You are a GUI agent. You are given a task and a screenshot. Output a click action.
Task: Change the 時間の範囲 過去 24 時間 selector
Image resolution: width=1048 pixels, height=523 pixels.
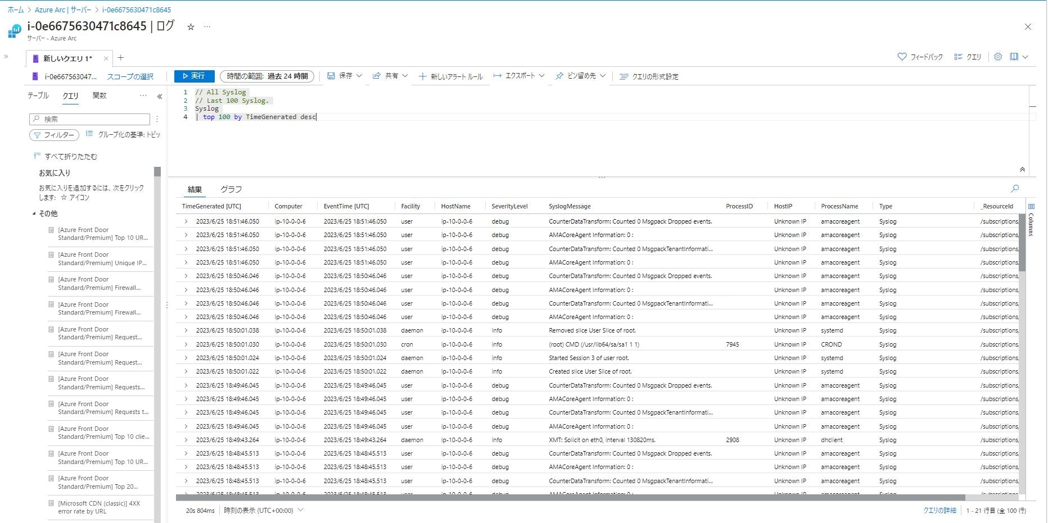coord(267,76)
